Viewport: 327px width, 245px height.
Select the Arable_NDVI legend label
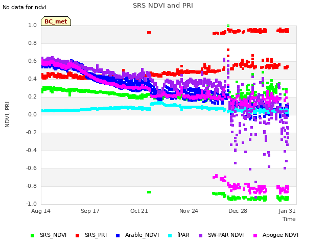pyautogui.click(x=142, y=235)
